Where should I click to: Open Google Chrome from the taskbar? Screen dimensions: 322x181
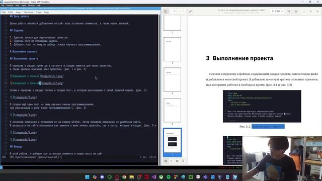[x=124, y=177]
